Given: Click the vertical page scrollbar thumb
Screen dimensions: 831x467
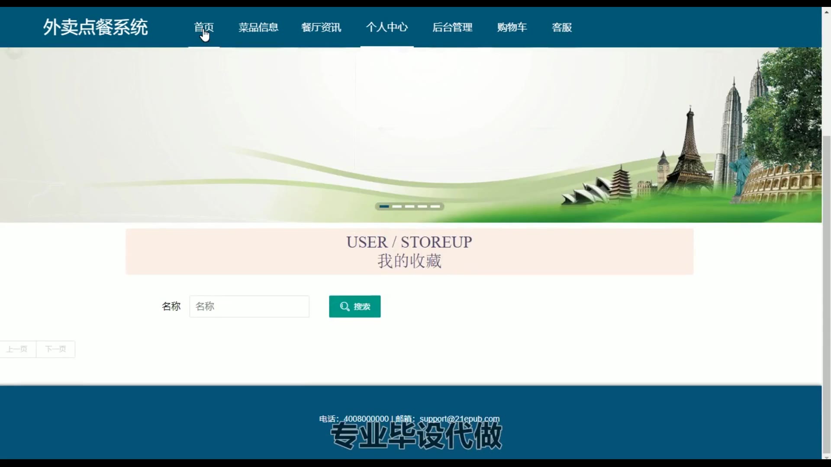Looking at the screenshot, I should point(826,294).
